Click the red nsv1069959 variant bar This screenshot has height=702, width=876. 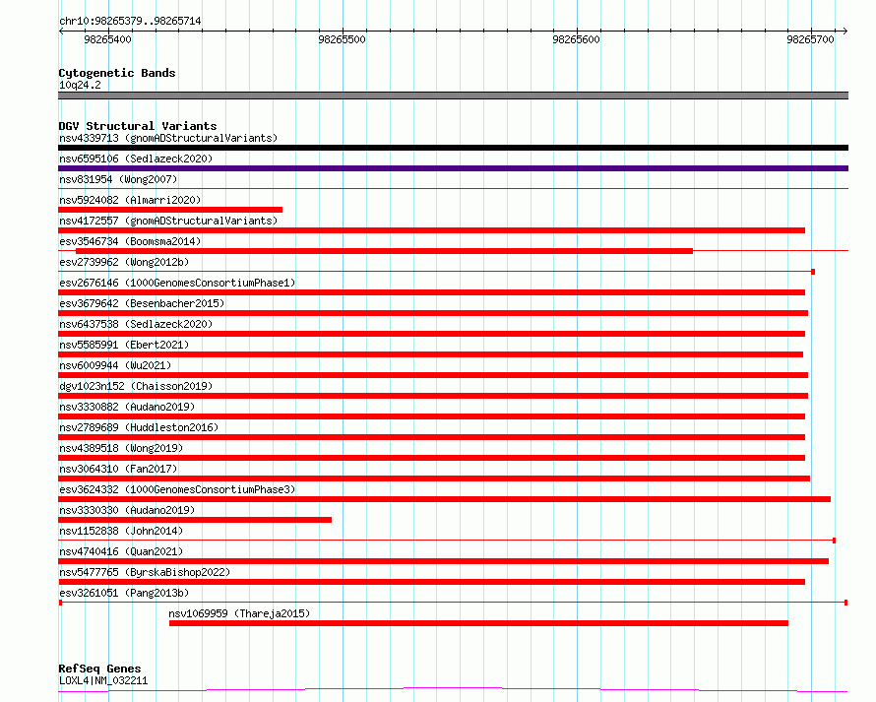(x=478, y=623)
